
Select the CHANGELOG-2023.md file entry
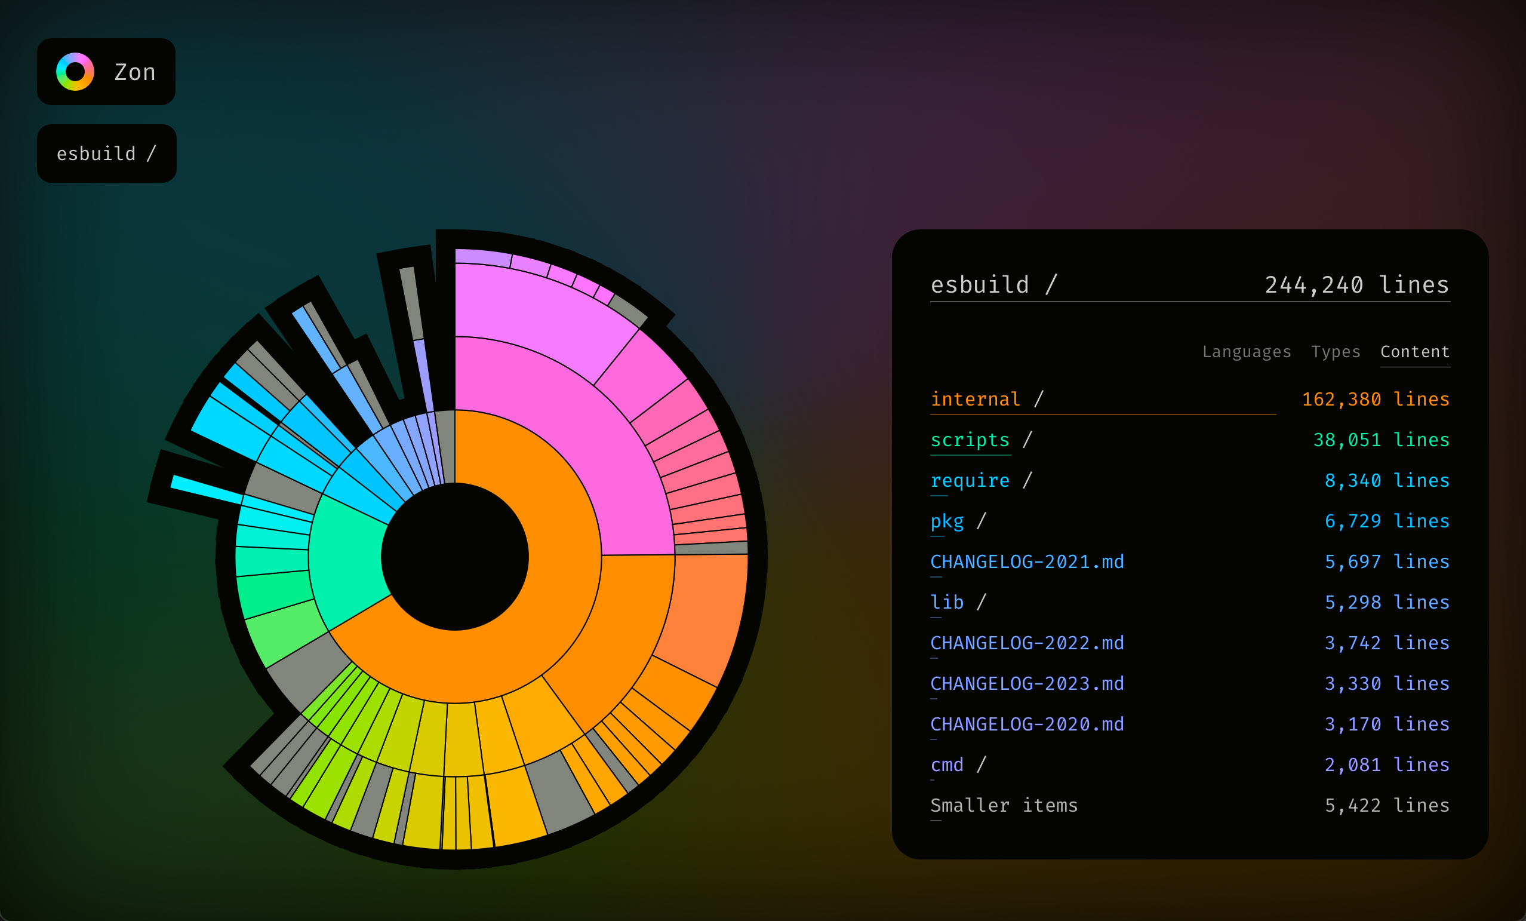tap(1190, 684)
